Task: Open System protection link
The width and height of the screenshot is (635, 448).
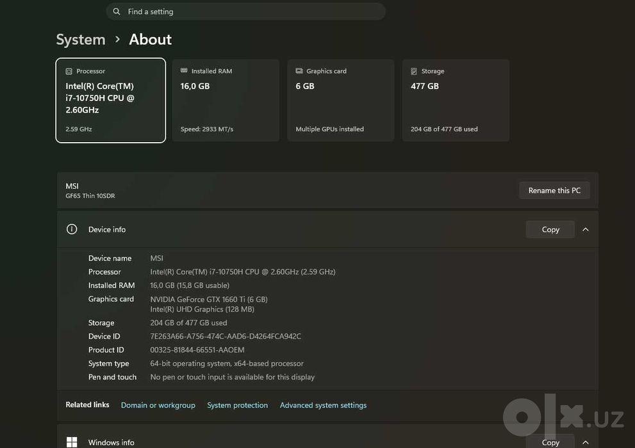Action: [237, 405]
